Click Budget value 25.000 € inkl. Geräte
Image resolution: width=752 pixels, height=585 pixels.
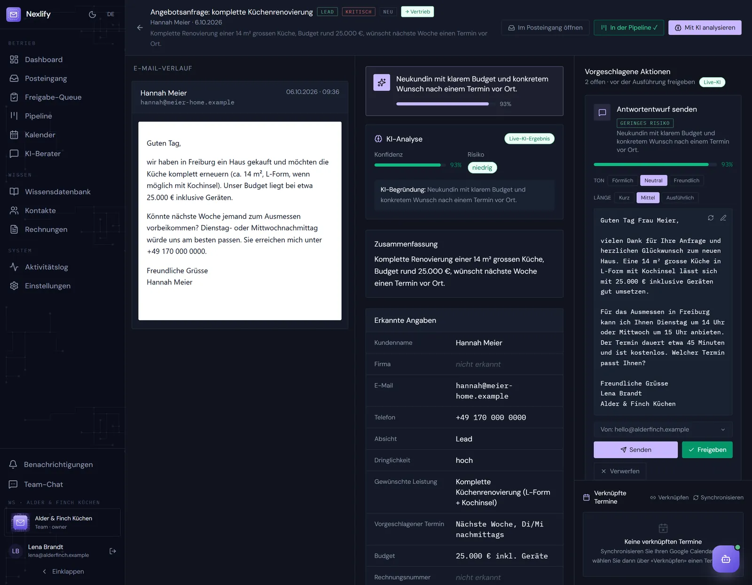pyautogui.click(x=501, y=556)
